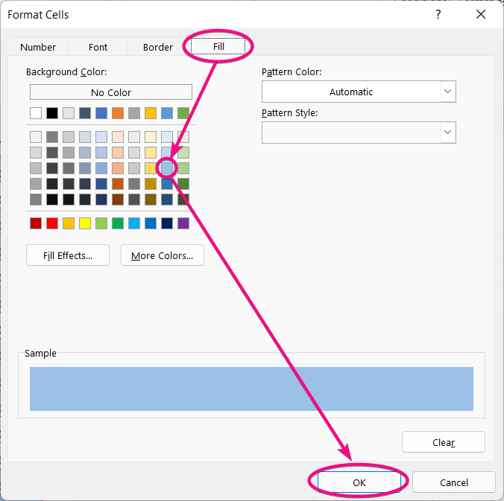Select the blue swatch in top theme row

pyautogui.click(x=101, y=113)
